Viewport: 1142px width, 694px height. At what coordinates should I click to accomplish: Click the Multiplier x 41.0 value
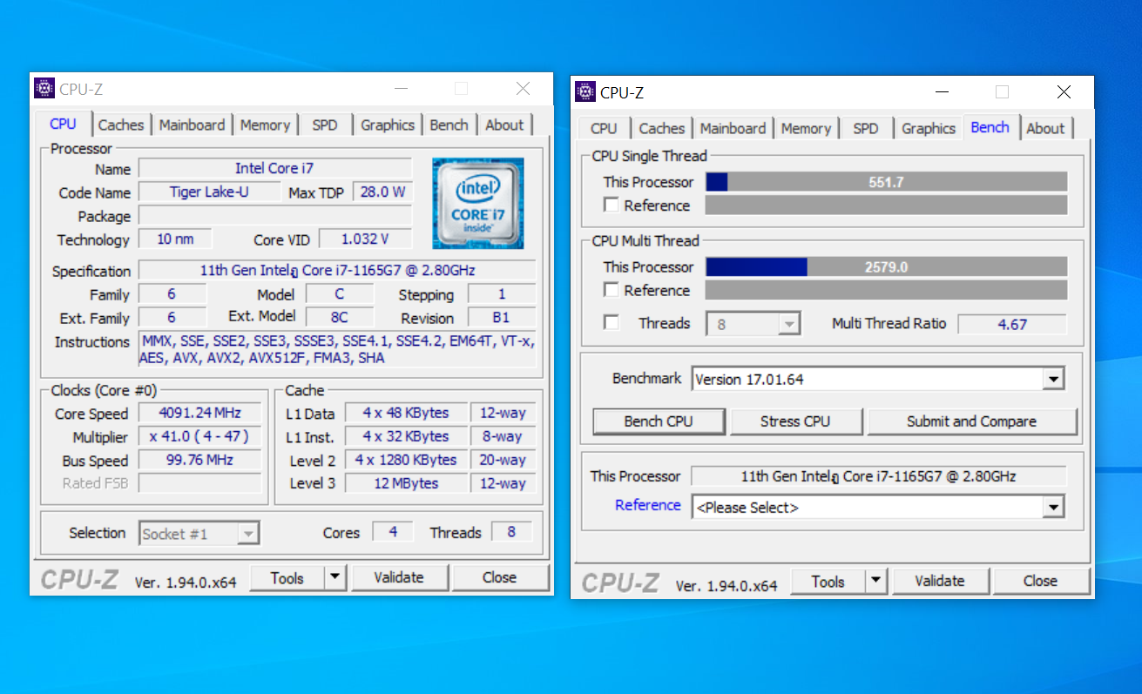(x=200, y=436)
